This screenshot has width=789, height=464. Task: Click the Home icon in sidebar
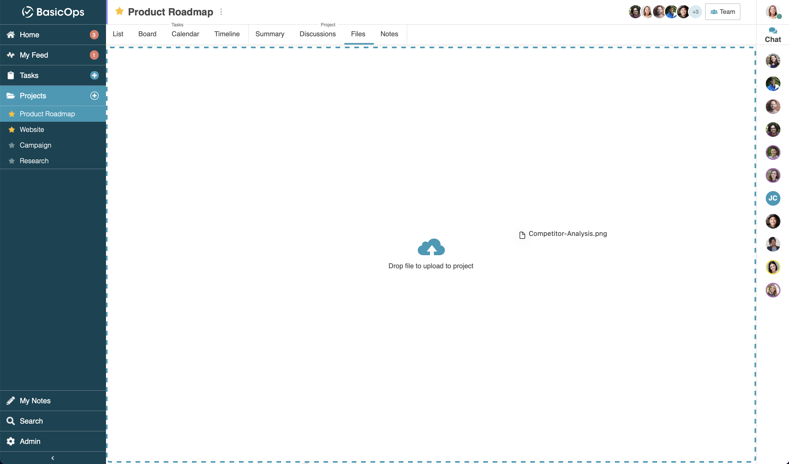coord(11,35)
